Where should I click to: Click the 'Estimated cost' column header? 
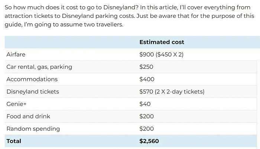(162, 42)
